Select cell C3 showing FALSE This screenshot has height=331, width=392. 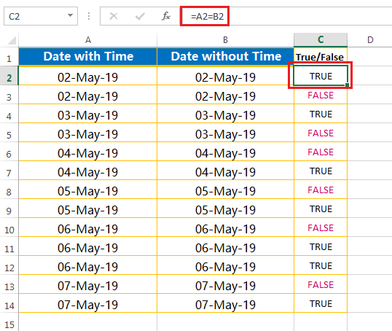click(x=321, y=95)
